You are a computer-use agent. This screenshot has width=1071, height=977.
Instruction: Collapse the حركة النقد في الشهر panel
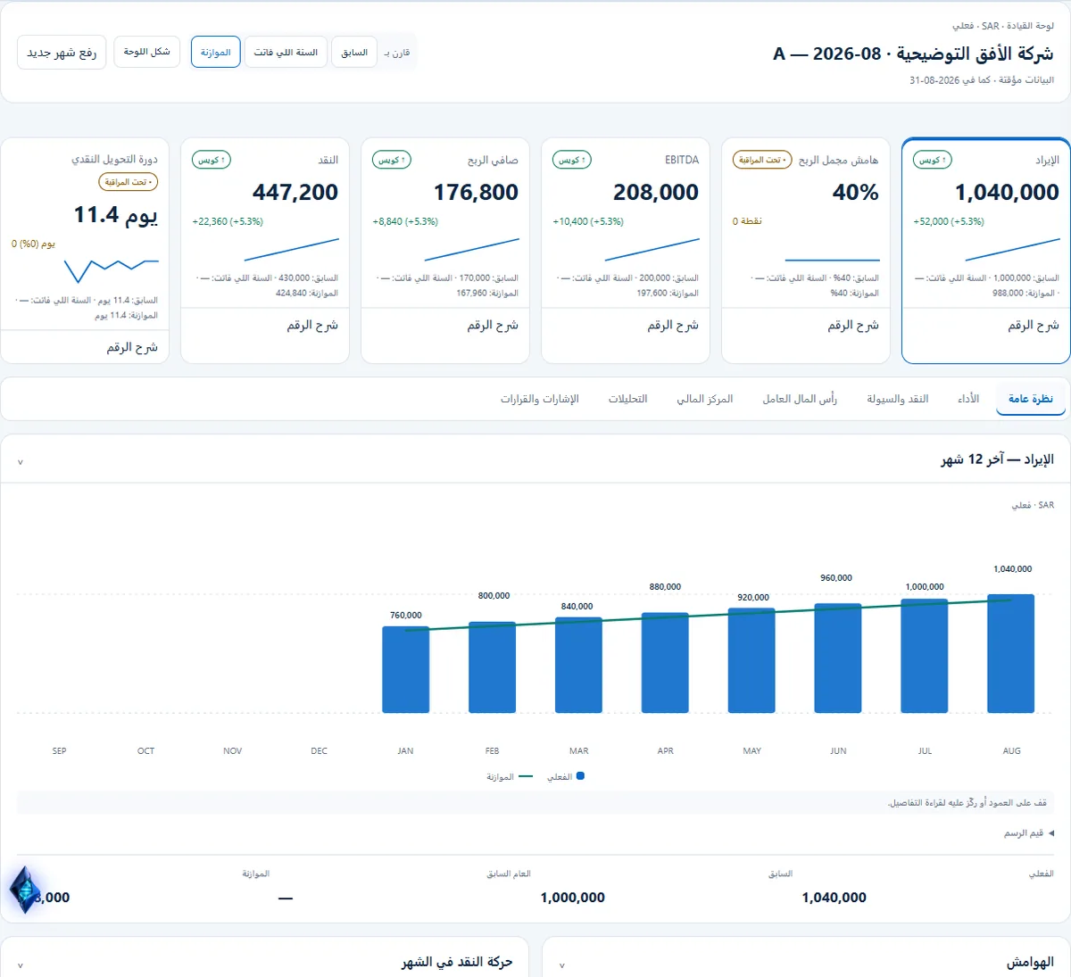[21, 965]
